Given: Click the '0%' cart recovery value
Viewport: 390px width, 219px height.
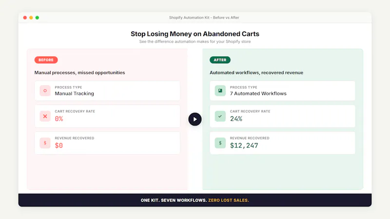Looking at the screenshot, I should click(59, 119).
